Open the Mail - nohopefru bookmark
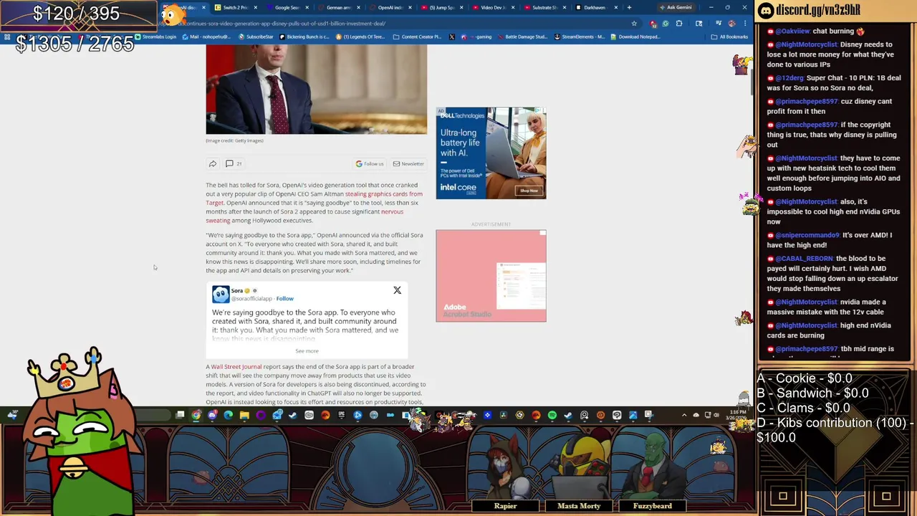 click(x=207, y=37)
